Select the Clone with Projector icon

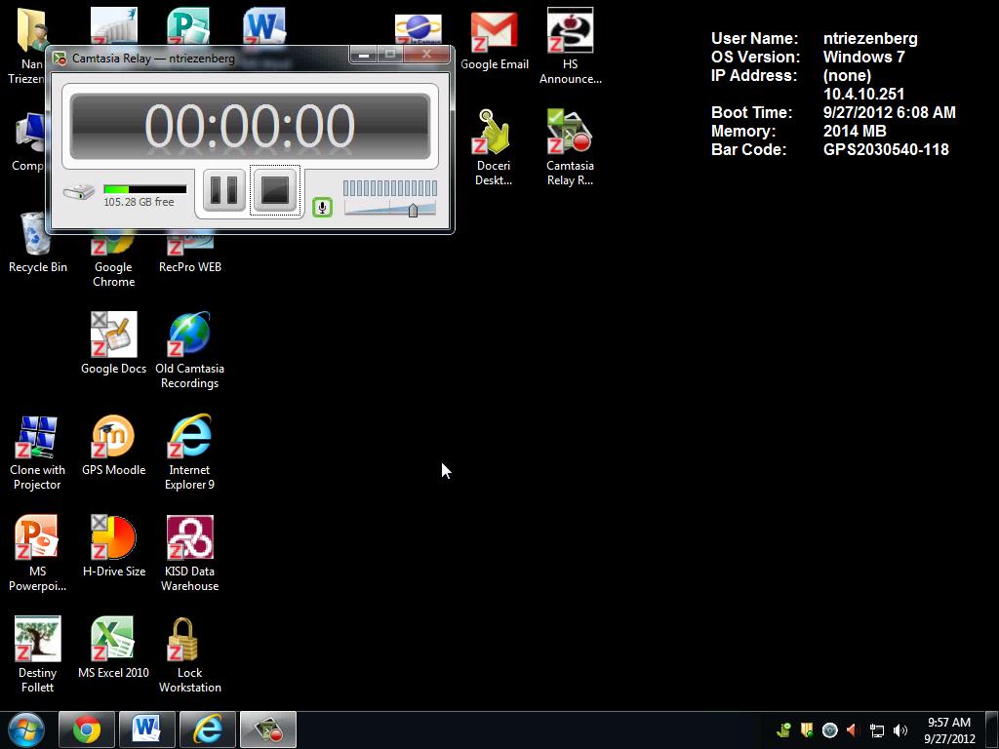[x=38, y=453]
